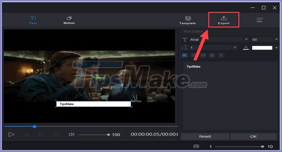Align text to the left
This screenshot has height=152, width=282.
pyautogui.click(x=185, y=55)
